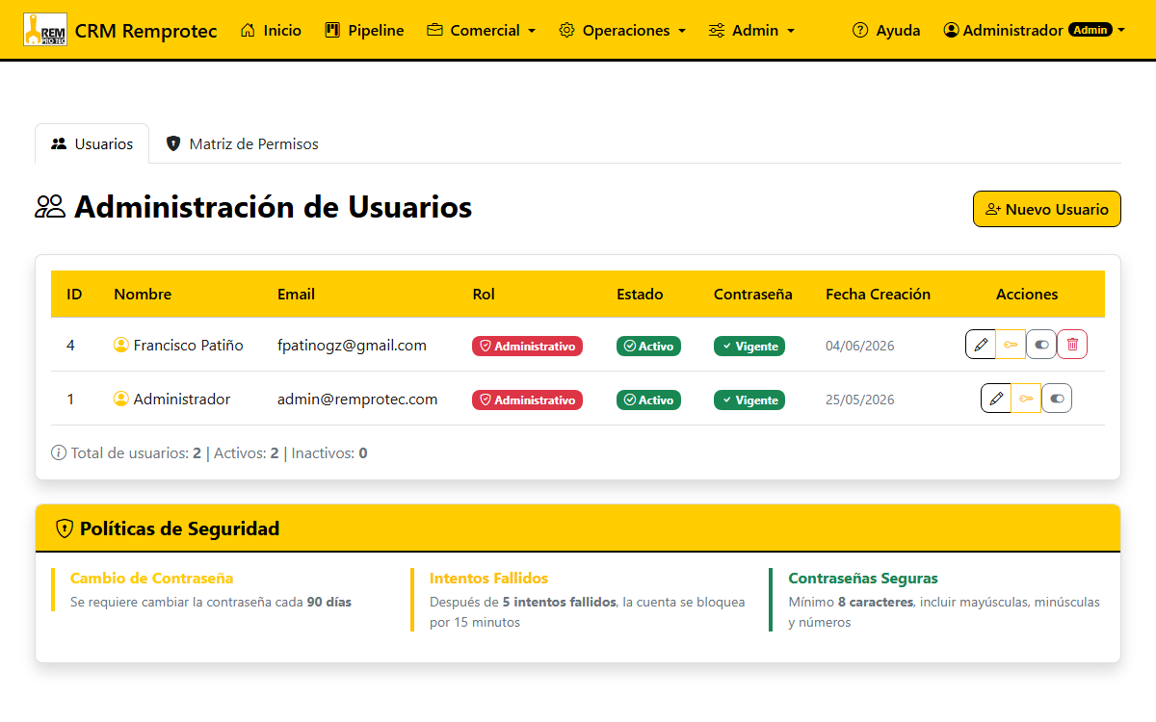Toggle active status of Francisco Patiño

click(x=1041, y=345)
